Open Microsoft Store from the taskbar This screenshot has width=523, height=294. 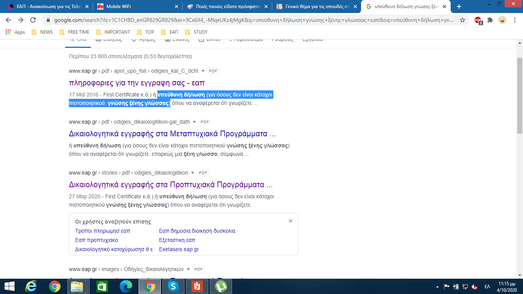(102, 286)
